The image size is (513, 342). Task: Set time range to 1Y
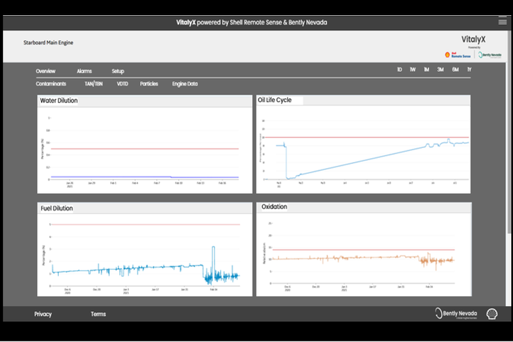[x=469, y=70]
